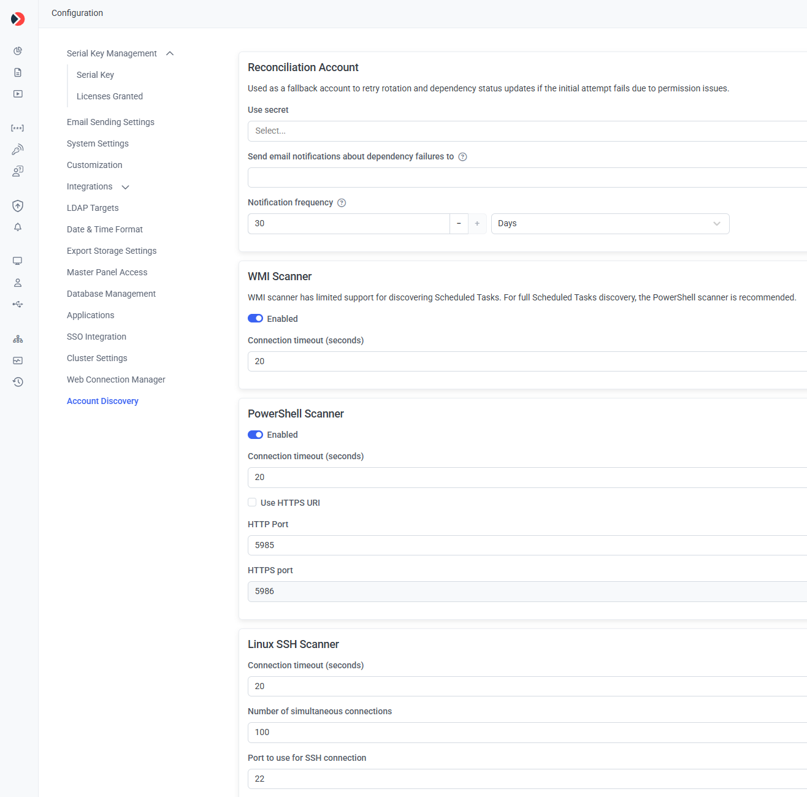Open Date & Time Format settings
Screen dimensions: 807x797
[105, 229]
